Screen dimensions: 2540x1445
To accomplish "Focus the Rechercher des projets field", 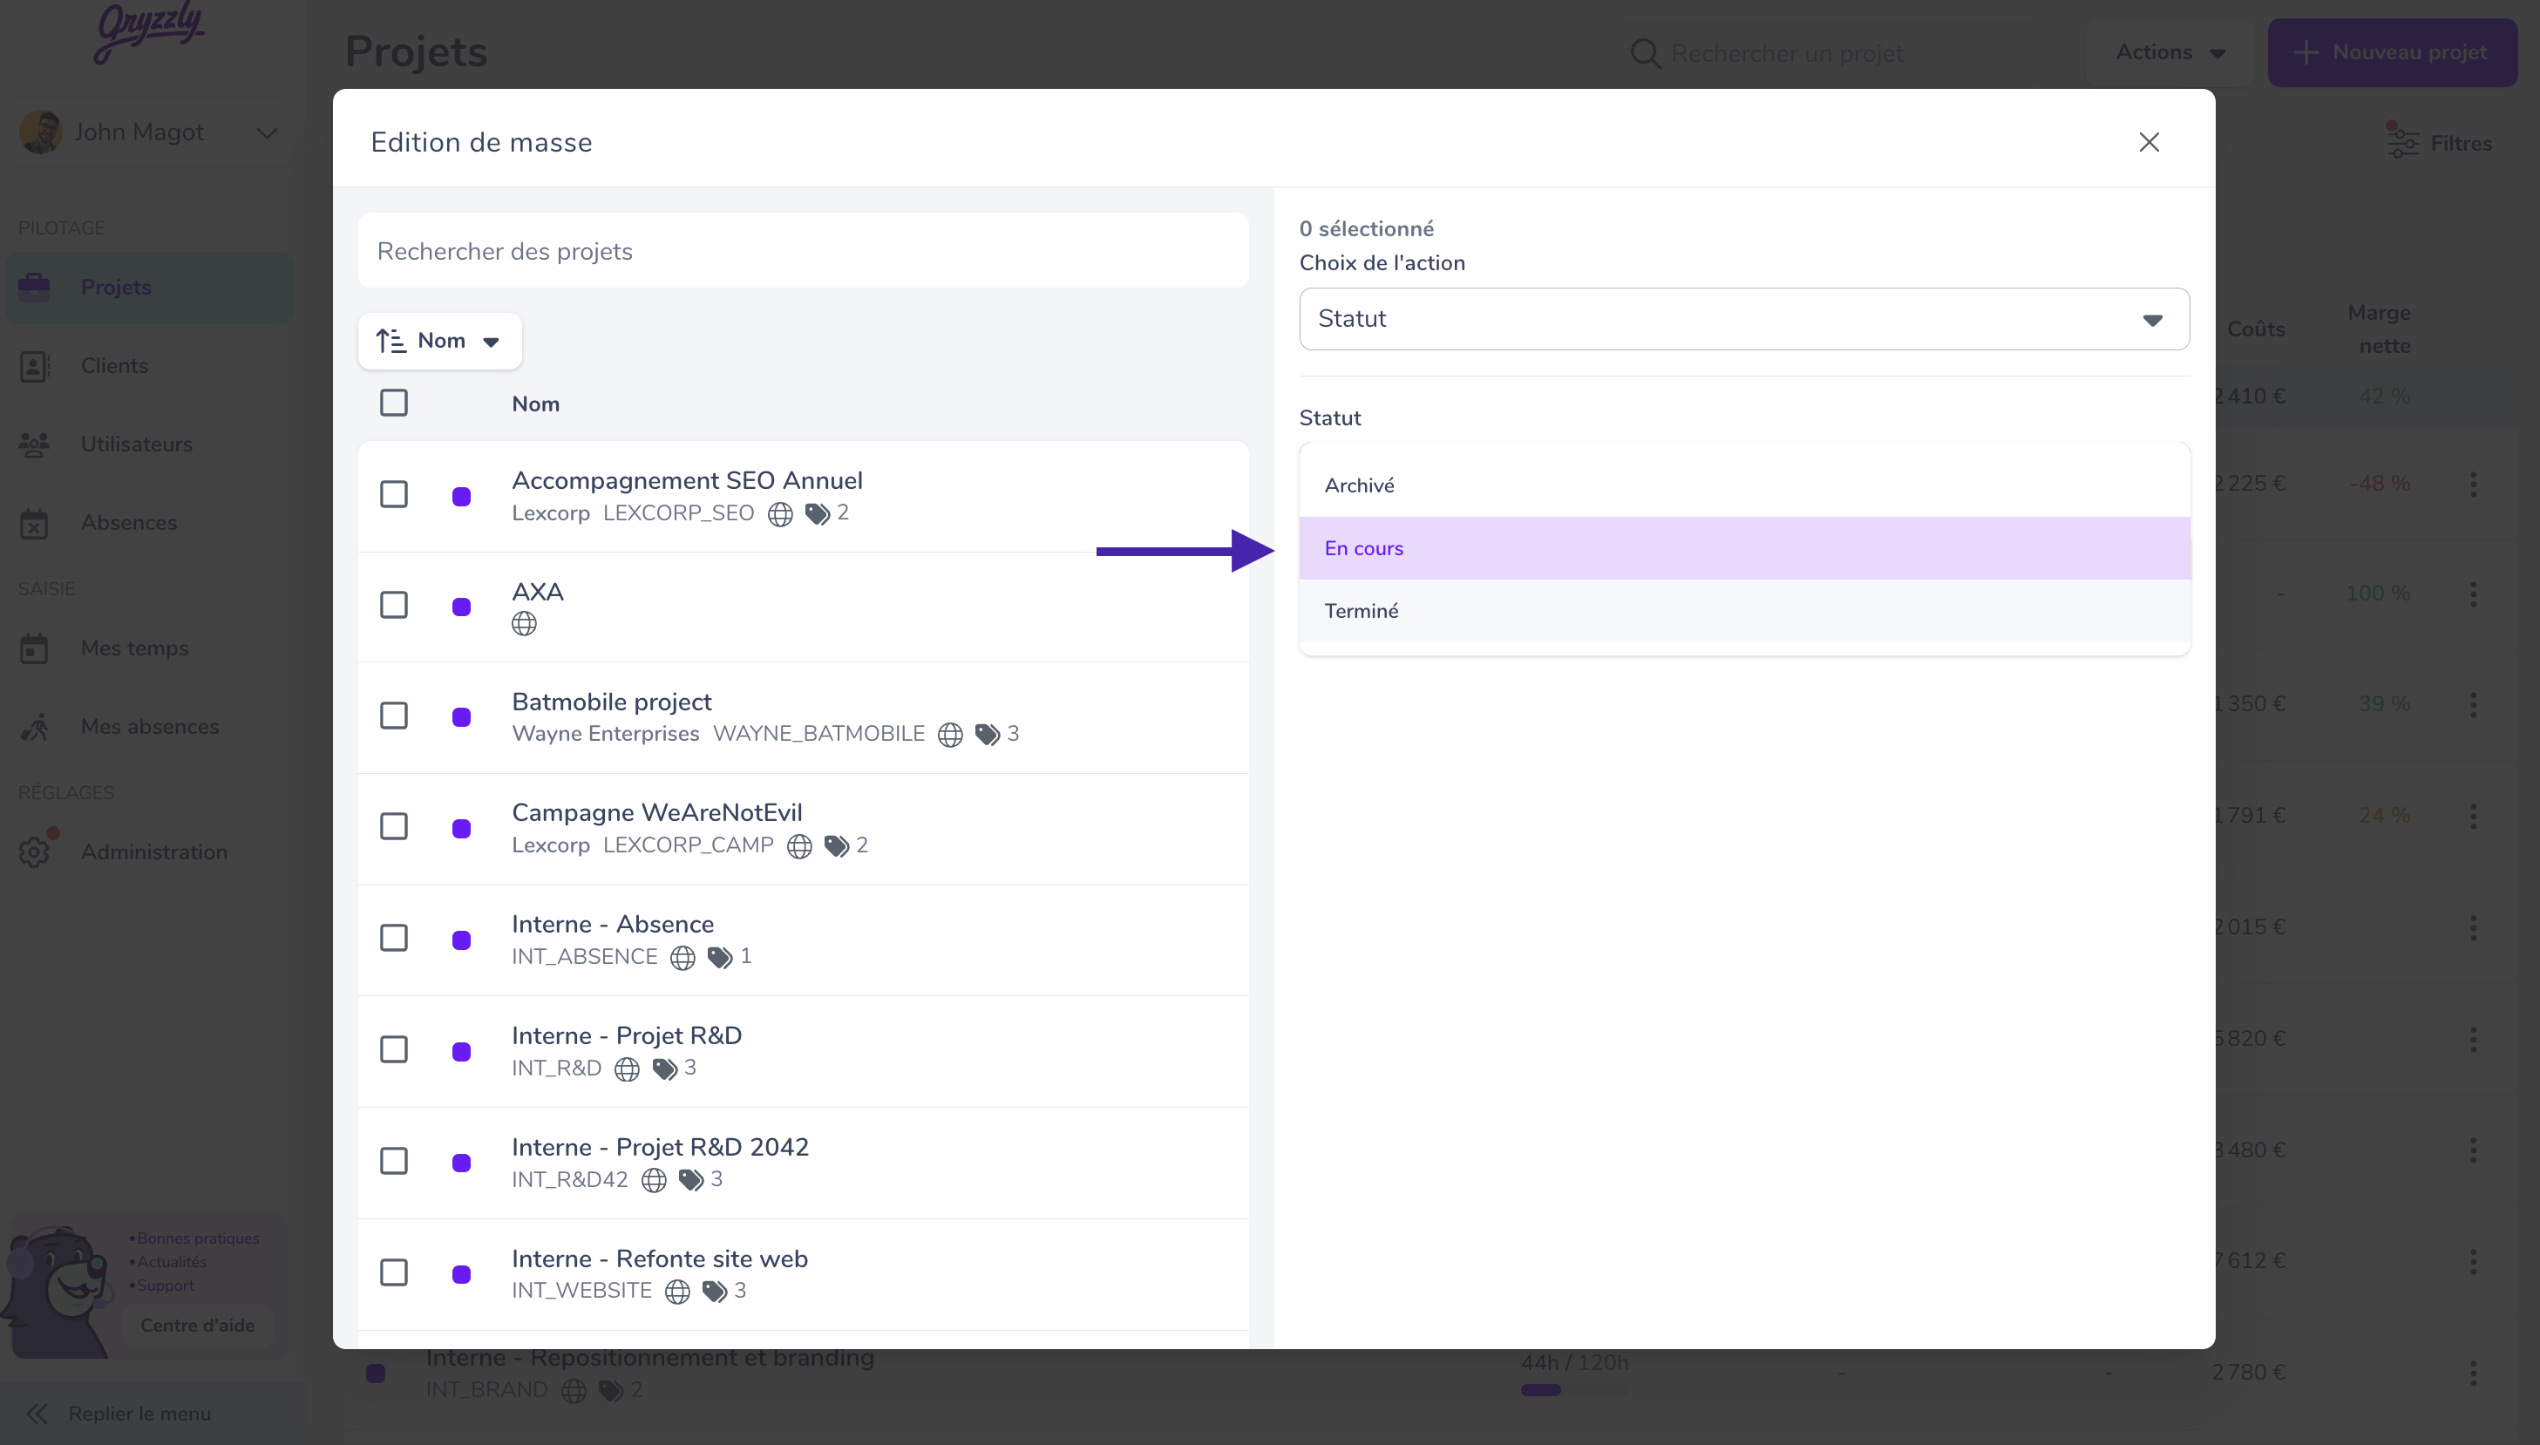I will 803,251.
